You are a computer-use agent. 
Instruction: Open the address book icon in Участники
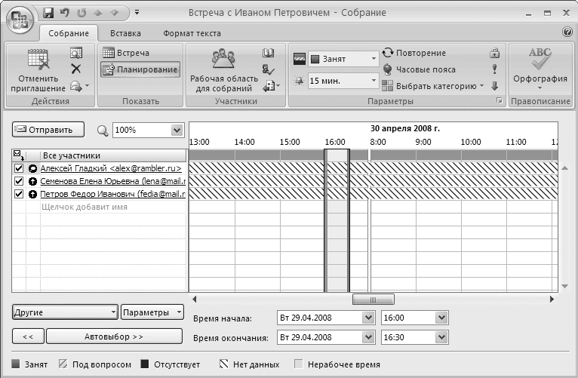click(268, 53)
